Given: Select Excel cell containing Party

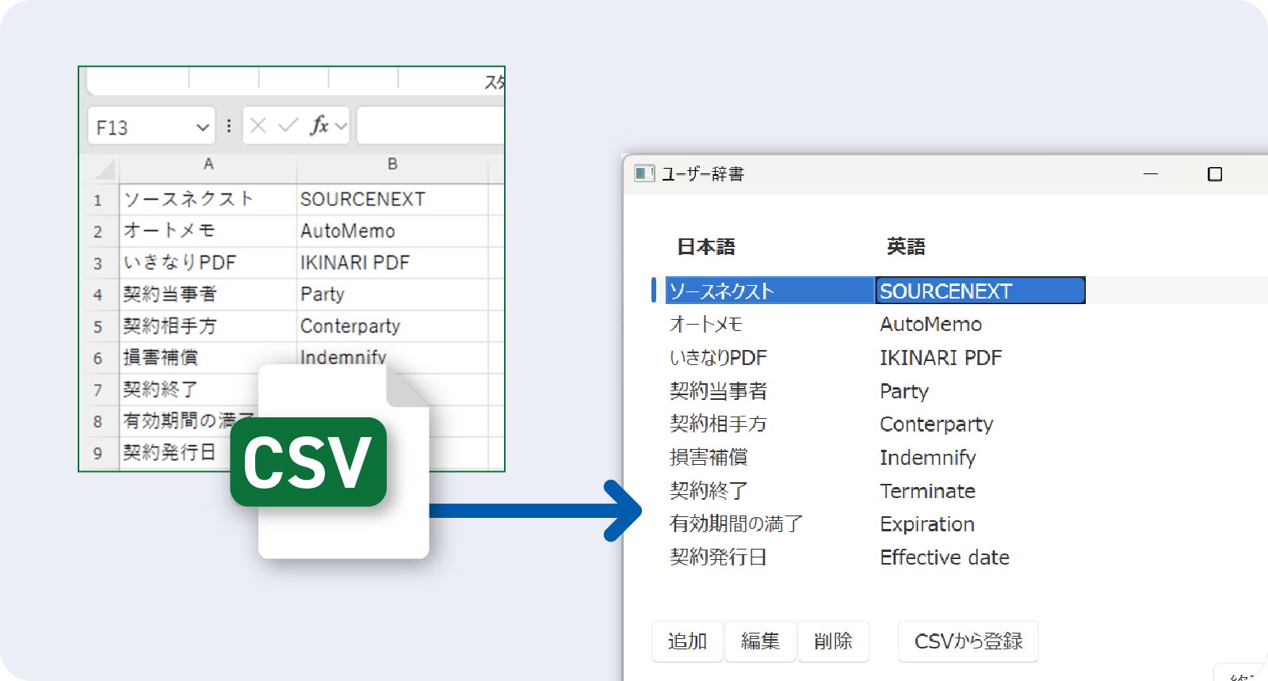Looking at the screenshot, I should [x=392, y=295].
